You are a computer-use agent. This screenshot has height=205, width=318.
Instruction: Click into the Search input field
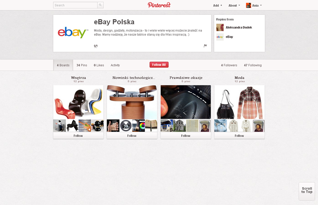(x=75, y=5)
